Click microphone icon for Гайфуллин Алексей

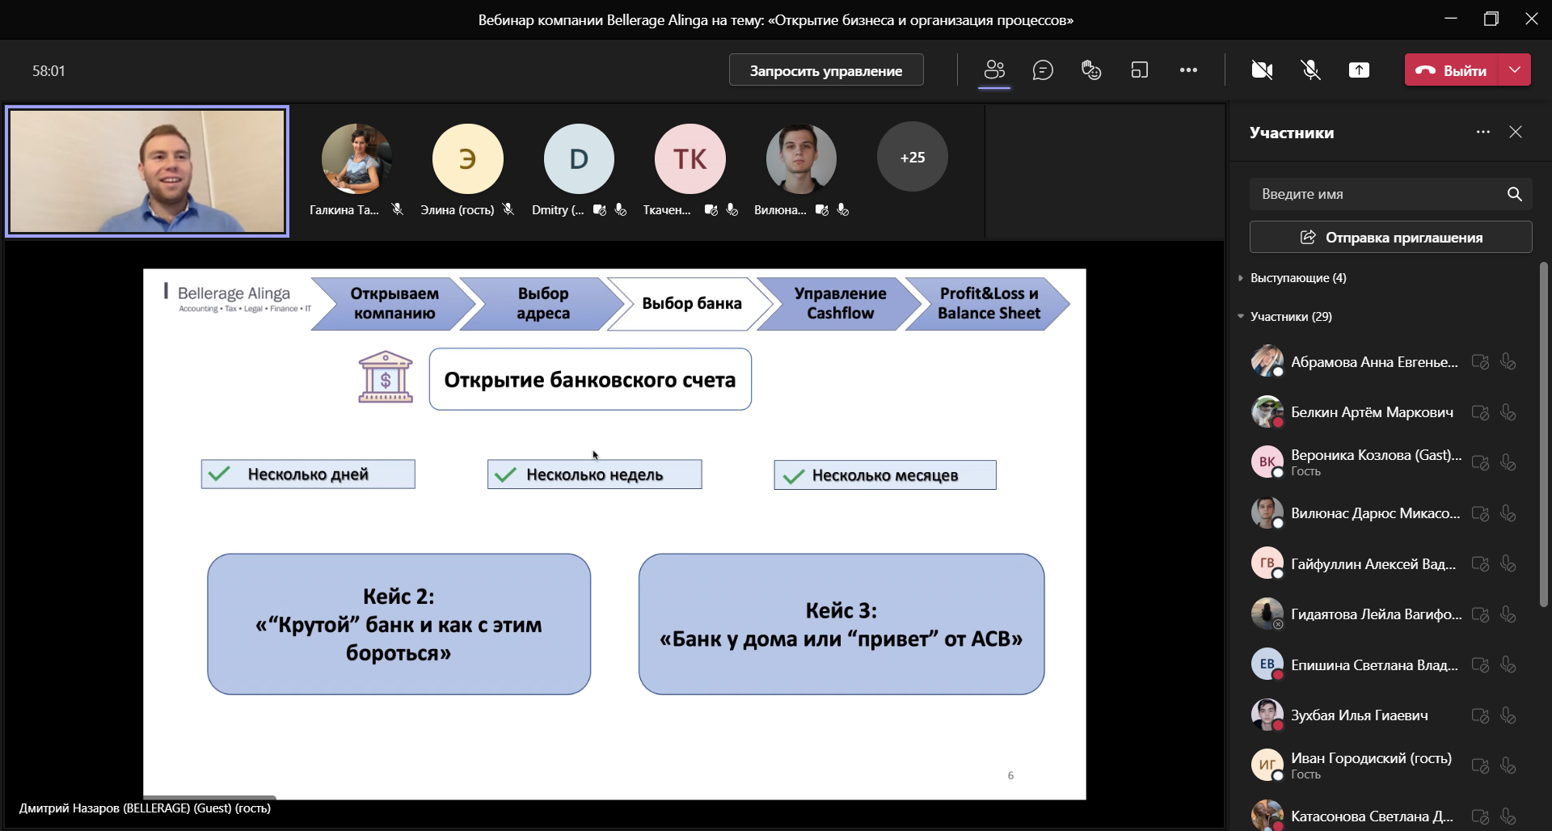[1508, 563]
